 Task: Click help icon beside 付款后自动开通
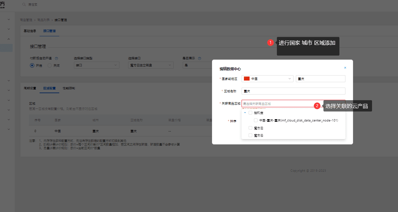click(57, 58)
